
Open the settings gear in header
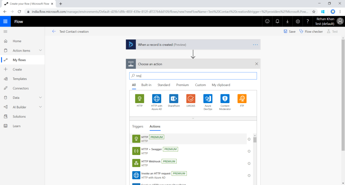[x=298, y=22]
